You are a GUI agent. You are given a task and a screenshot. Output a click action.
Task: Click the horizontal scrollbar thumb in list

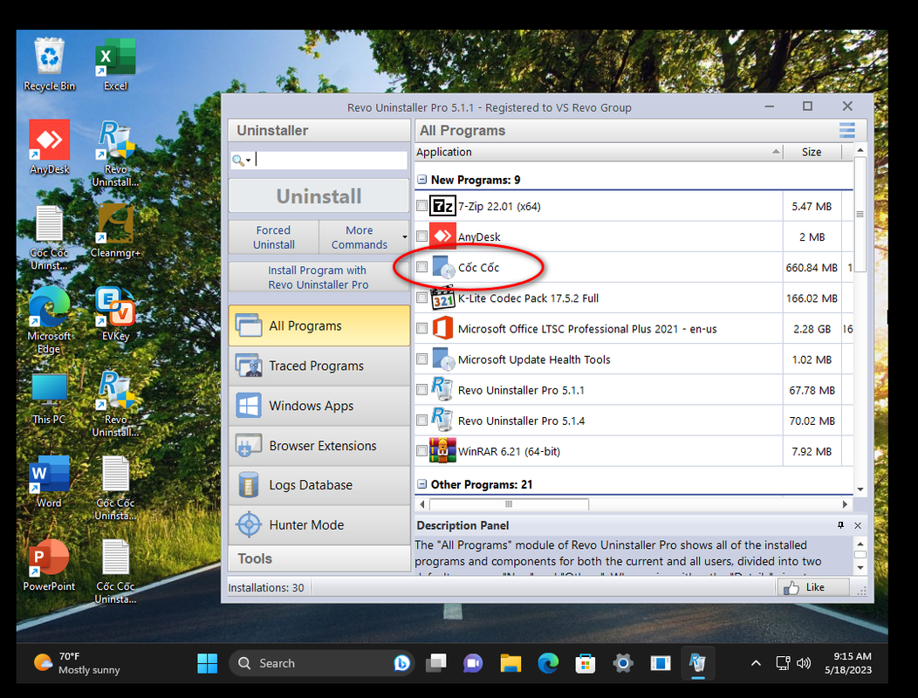click(509, 503)
